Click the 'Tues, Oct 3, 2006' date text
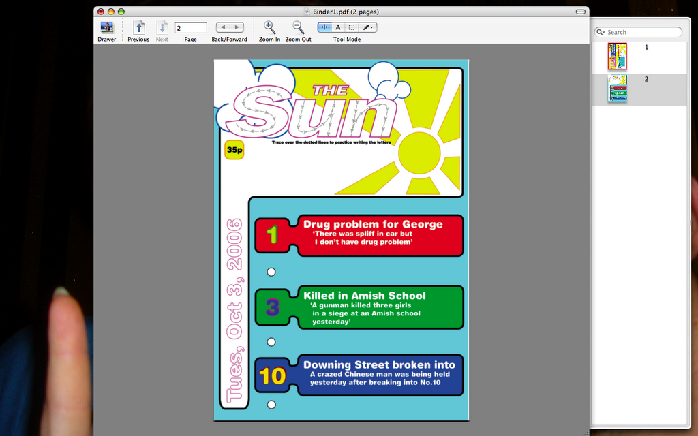 [x=234, y=311]
